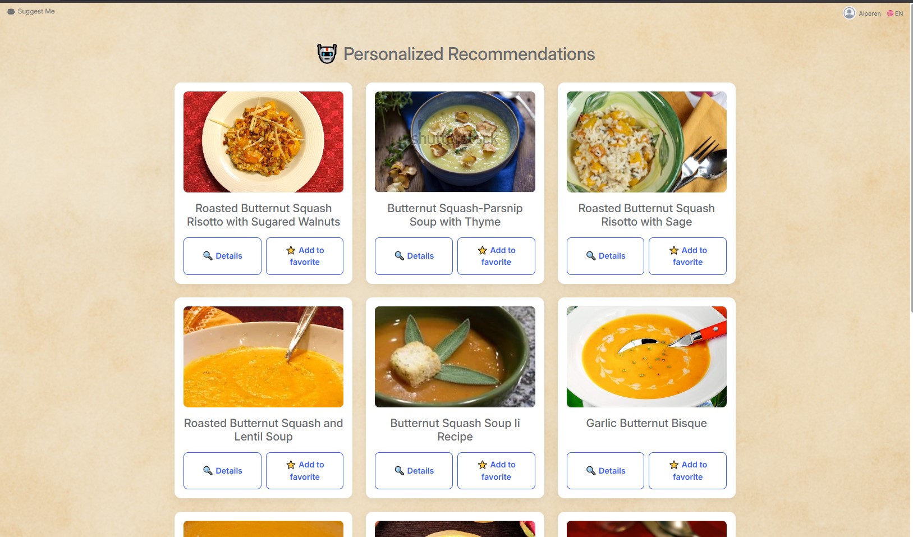913x537 pixels.
Task: Add Butternut Squash-Parsnip Soup with Thyme to favorites
Action: [x=496, y=256]
